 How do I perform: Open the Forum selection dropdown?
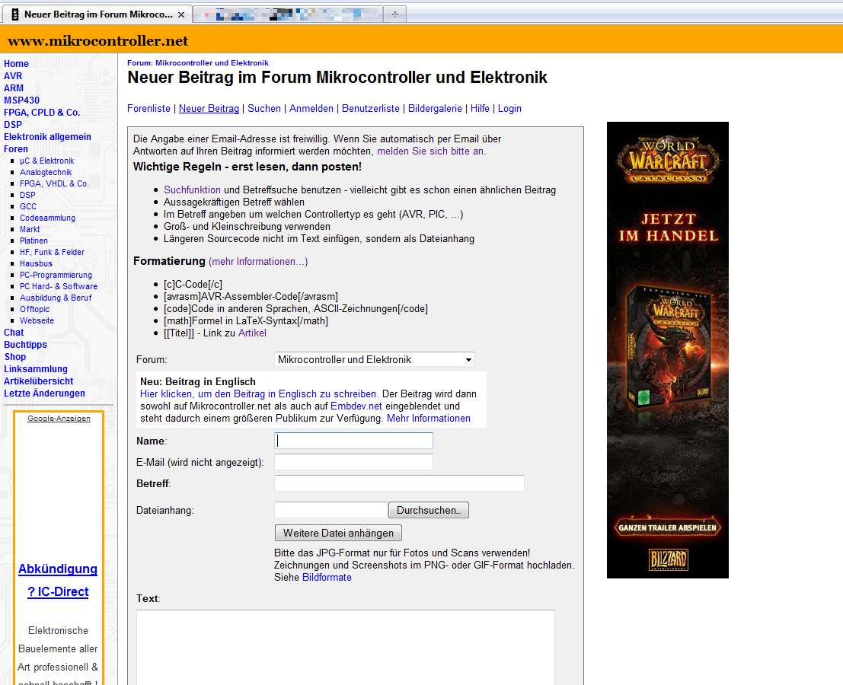pyautogui.click(x=375, y=359)
